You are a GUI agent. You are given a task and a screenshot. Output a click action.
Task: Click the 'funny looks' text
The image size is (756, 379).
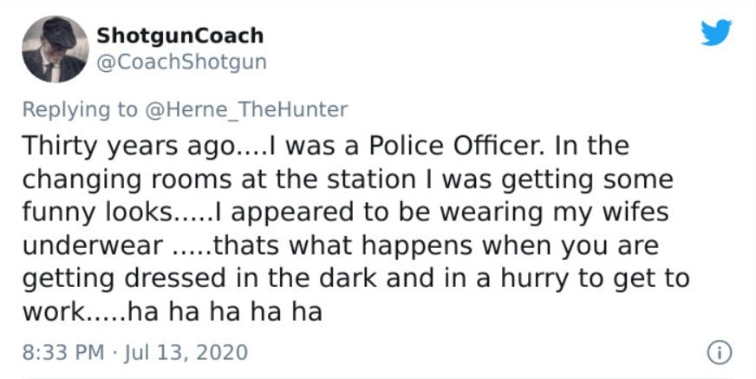tap(96, 212)
